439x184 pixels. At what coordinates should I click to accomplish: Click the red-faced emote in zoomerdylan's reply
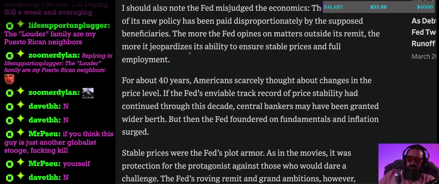(x=9, y=79)
